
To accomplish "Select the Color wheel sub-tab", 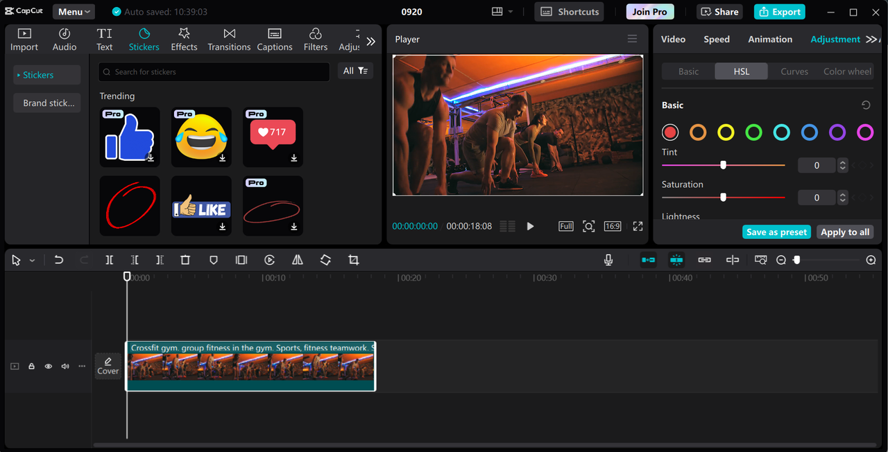I will [847, 71].
